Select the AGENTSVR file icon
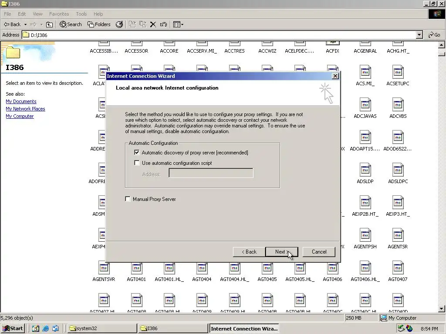Screen dimensions: 446x334 (104, 267)
